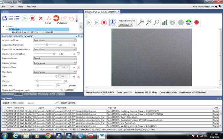The width and height of the screenshot is (223, 139).
Task: Collapse the PCI bus 0 tree node
Action: [7, 29]
